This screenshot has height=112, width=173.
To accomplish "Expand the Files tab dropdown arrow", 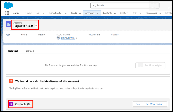I will (43, 13).
